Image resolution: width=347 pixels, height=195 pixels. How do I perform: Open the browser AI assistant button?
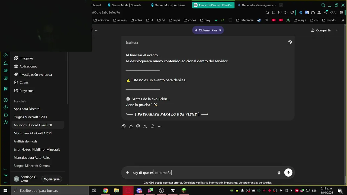333,12
